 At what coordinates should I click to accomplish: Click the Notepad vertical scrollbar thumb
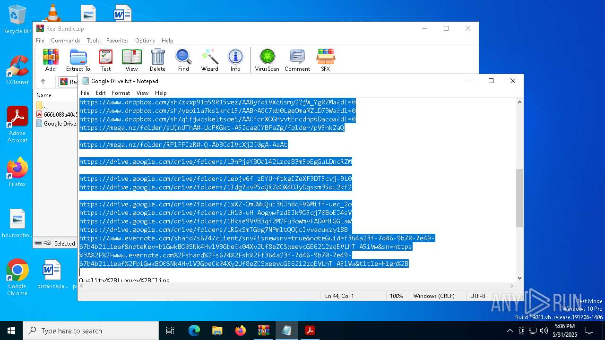519,198
